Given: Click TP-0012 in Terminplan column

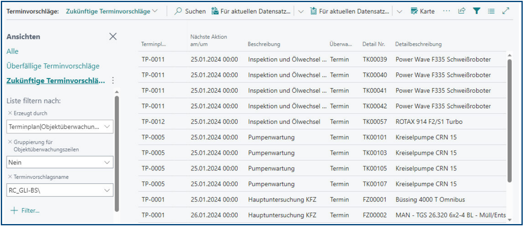Looking at the screenshot, I should coord(153,122).
